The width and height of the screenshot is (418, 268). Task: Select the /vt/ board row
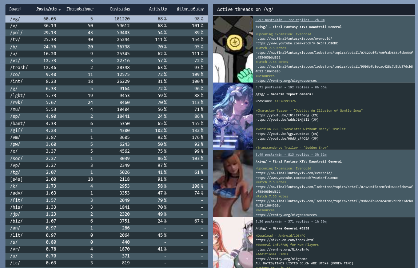[x=107, y=61]
